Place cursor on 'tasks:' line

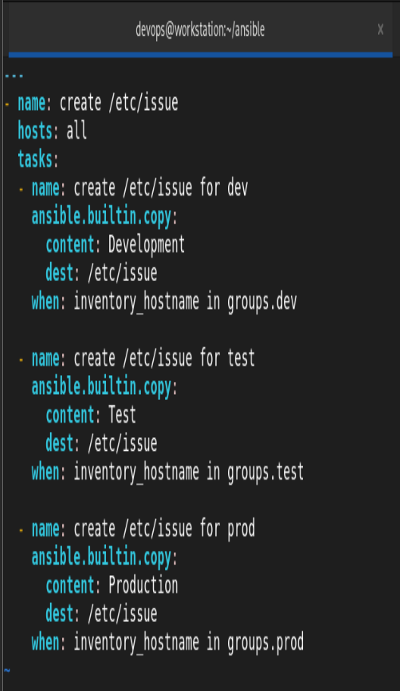tap(38, 159)
